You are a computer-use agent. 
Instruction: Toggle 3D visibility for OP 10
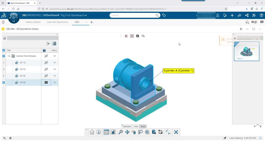click(x=46, y=62)
